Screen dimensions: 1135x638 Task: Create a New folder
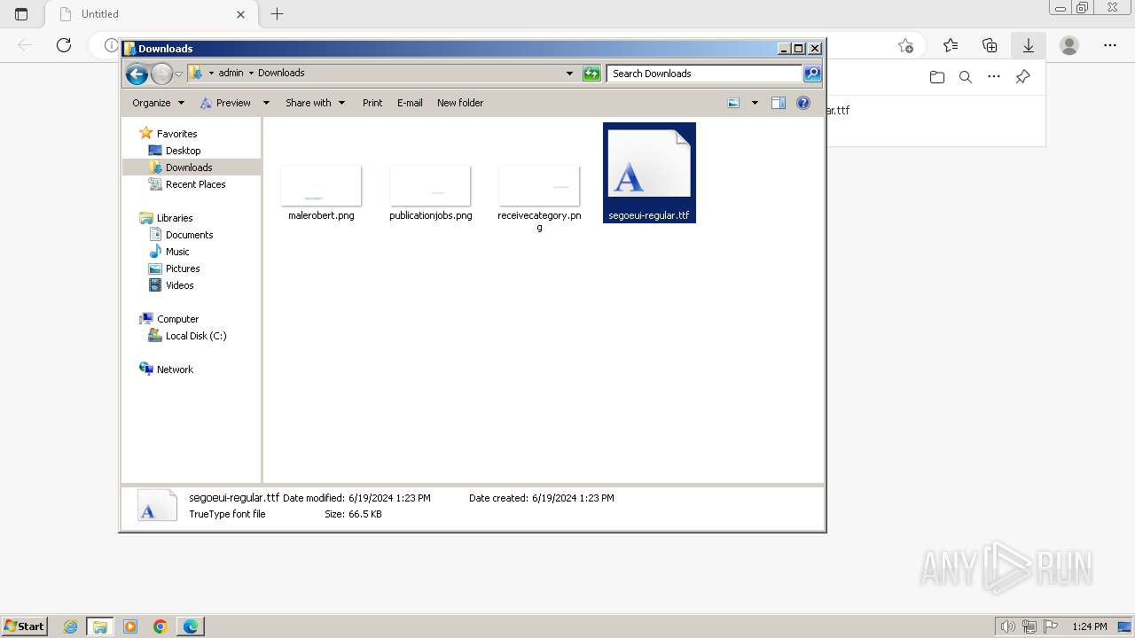460,103
